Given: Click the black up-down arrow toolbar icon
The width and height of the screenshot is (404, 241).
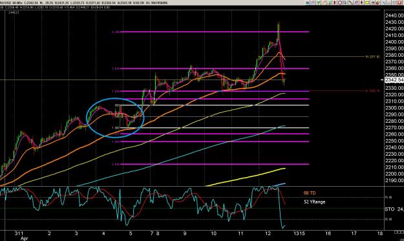Looking at the screenshot, I should coord(362,3).
